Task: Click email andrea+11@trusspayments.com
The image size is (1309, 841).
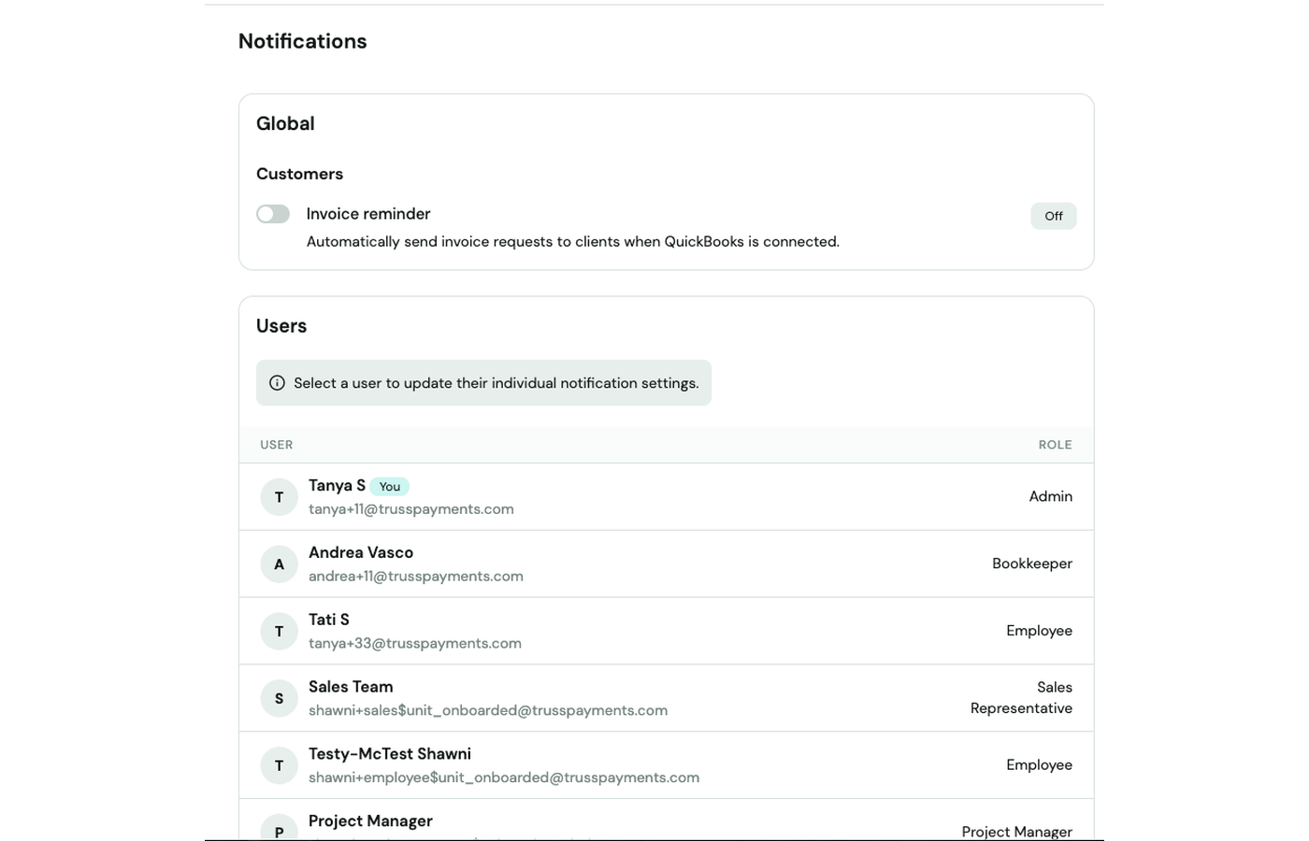Action: [416, 577]
